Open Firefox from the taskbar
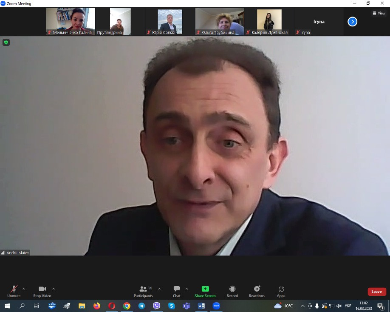 tap(97, 306)
